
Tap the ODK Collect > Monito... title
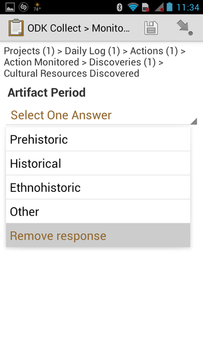79,28
